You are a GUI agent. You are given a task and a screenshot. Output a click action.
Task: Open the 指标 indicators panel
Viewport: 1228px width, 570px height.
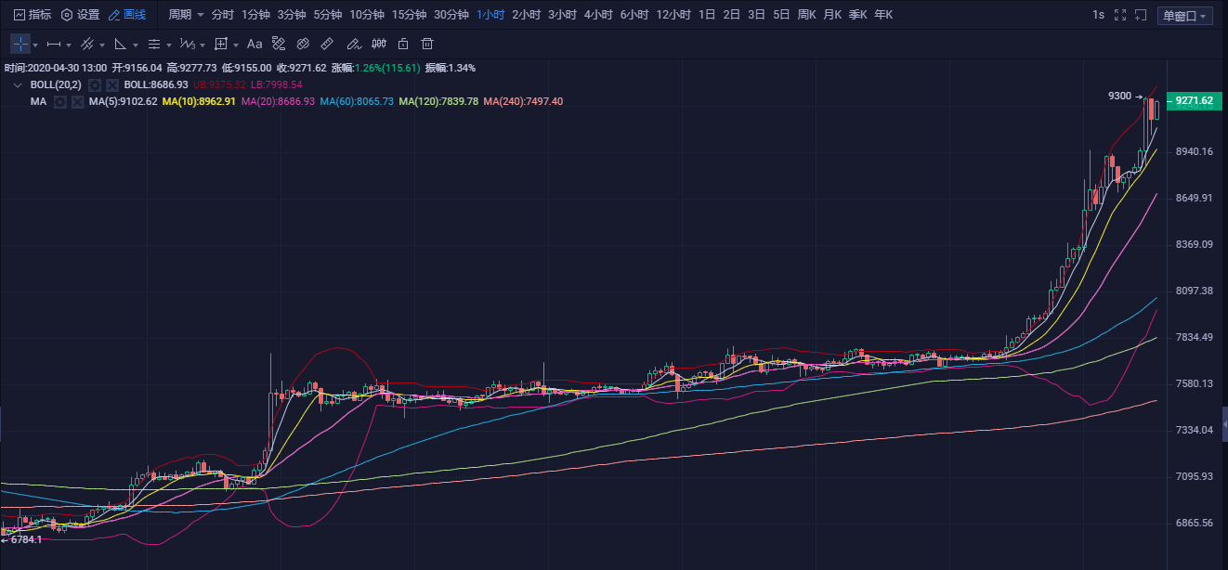coord(33,15)
